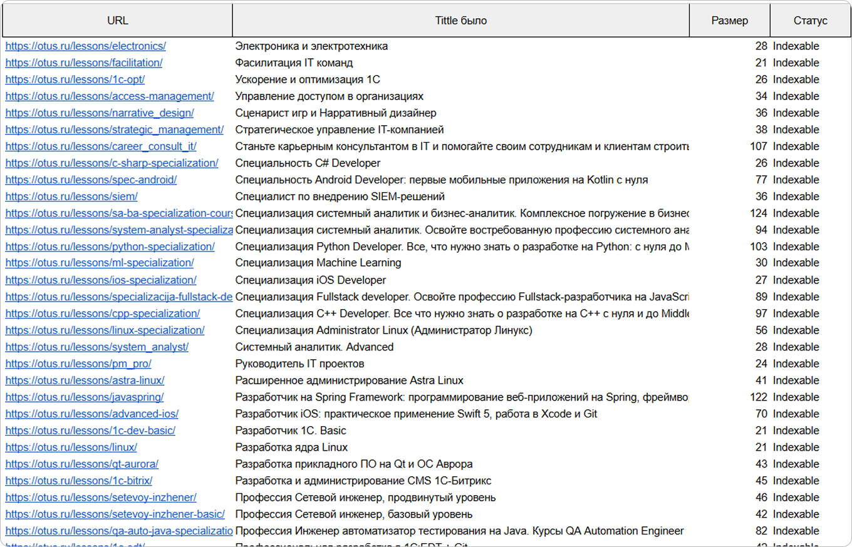Click Indexable status in the javaspring row
852x547 pixels.
(796, 397)
